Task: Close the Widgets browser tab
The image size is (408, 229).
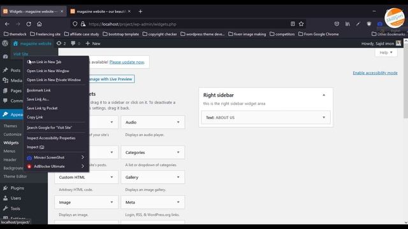Action: tap(62, 11)
